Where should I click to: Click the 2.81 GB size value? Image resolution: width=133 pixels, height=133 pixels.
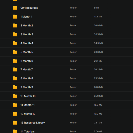tap(98, 123)
